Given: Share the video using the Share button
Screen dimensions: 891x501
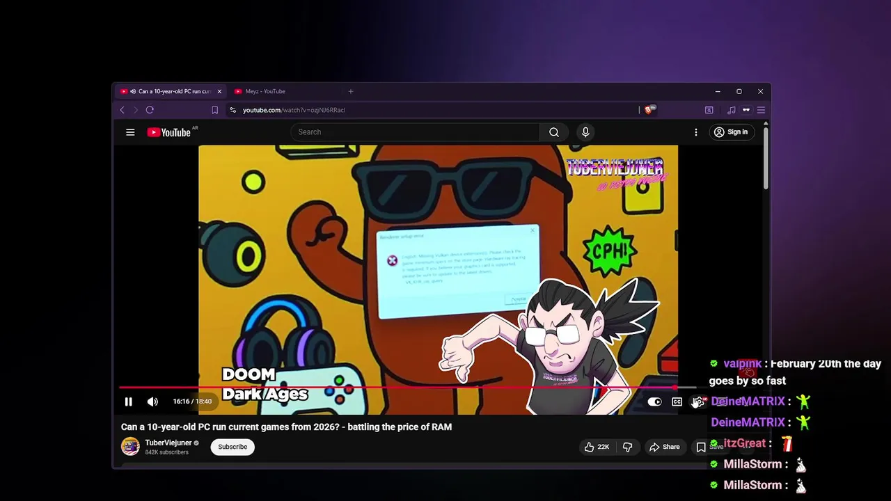Looking at the screenshot, I should pos(665,447).
